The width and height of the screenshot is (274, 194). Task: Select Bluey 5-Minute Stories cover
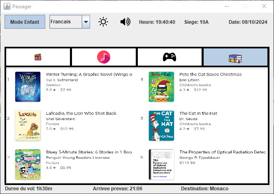[28, 164]
